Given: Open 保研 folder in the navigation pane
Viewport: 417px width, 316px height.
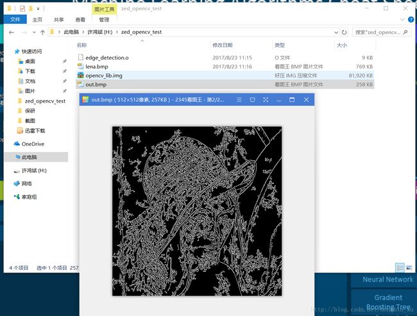Looking at the screenshot, I should 30,111.
